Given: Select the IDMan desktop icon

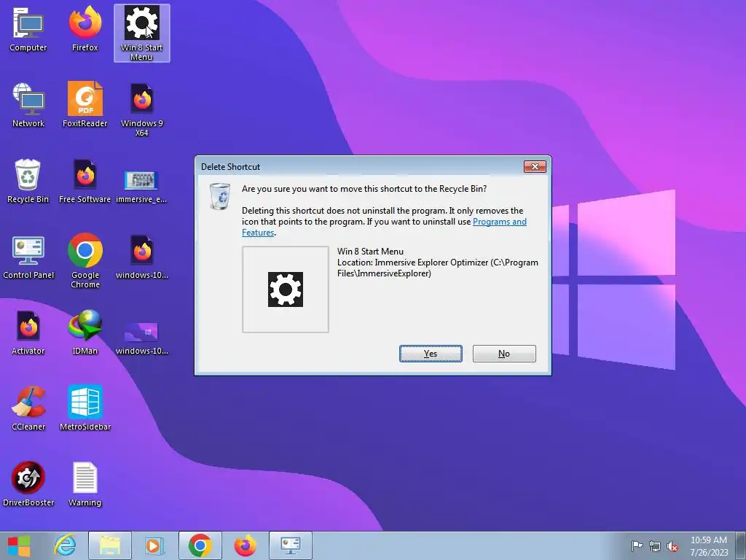Looking at the screenshot, I should 85,332.
